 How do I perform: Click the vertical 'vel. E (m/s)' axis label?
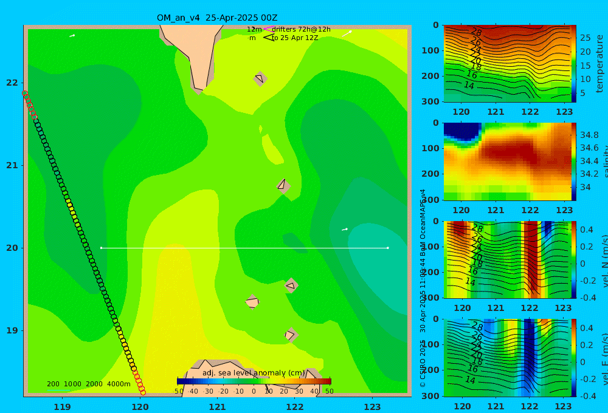point(606,359)
